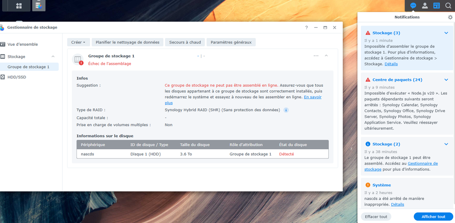The width and height of the screenshot is (455, 223).
Task: Open the DSM main menu grid icon
Action: 19,6
